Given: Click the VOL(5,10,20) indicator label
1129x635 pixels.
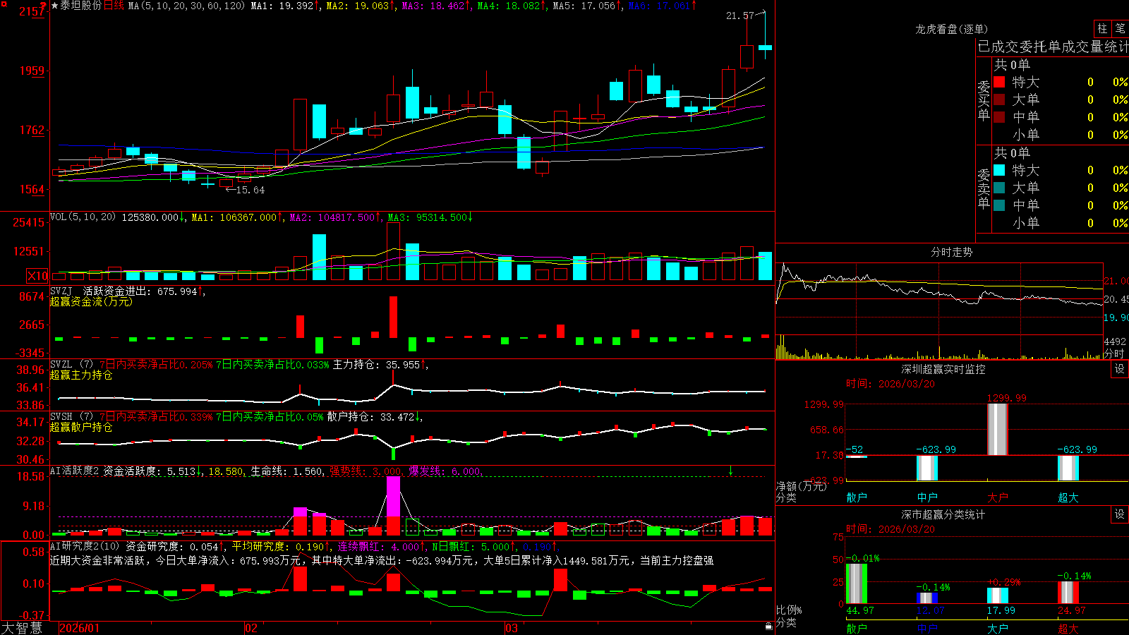Looking at the screenshot, I should 83,217.
